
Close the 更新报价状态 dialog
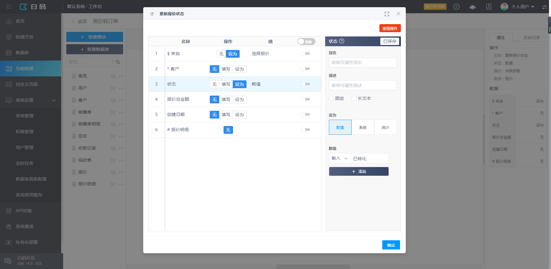coord(398,13)
